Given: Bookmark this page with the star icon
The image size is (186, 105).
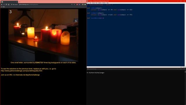Looking at the screenshot, I should [x=74, y=4].
